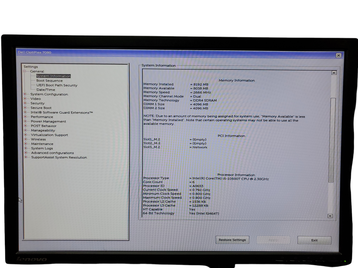Open Date/Time settings
Screen dimensions: 358x268
click(x=46, y=90)
